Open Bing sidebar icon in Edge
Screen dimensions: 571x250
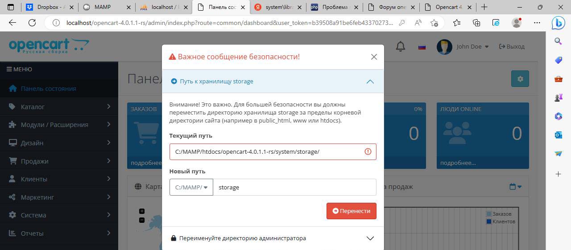(x=558, y=23)
